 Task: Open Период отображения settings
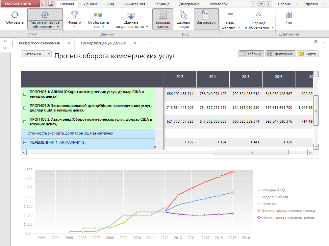point(258,15)
